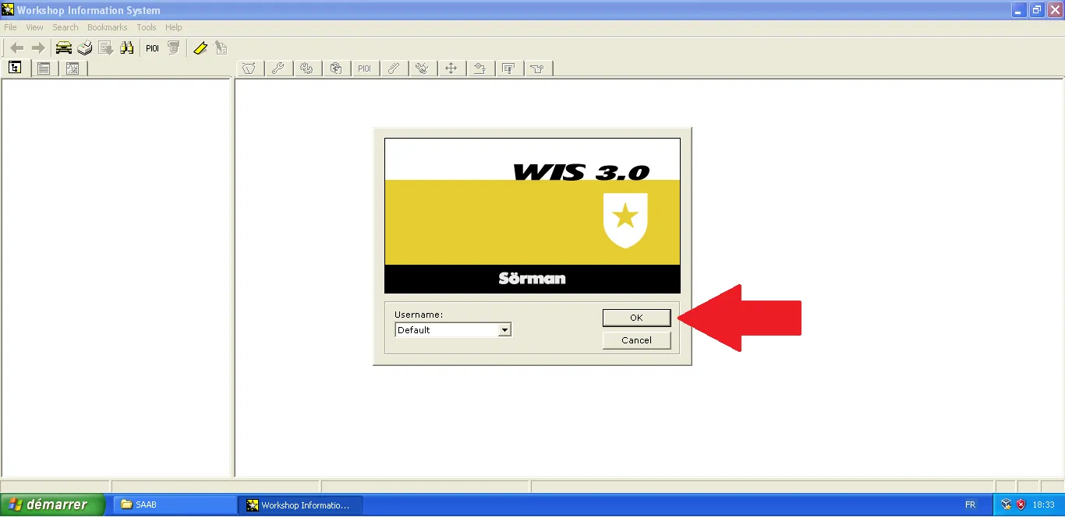Open search with the binoculars icon
This screenshot has height=517, width=1065.
pyautogui.click(x=127, y=48)
